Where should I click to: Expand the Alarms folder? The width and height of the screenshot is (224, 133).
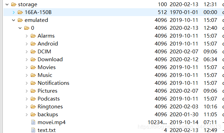click(27, 36)
